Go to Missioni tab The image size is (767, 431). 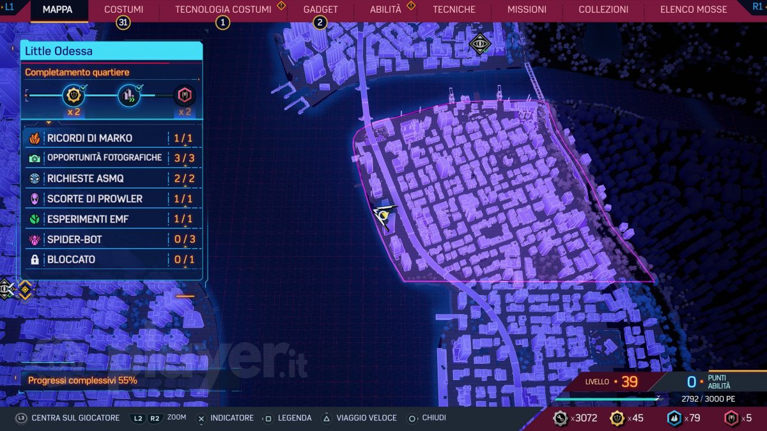(527, 10)
